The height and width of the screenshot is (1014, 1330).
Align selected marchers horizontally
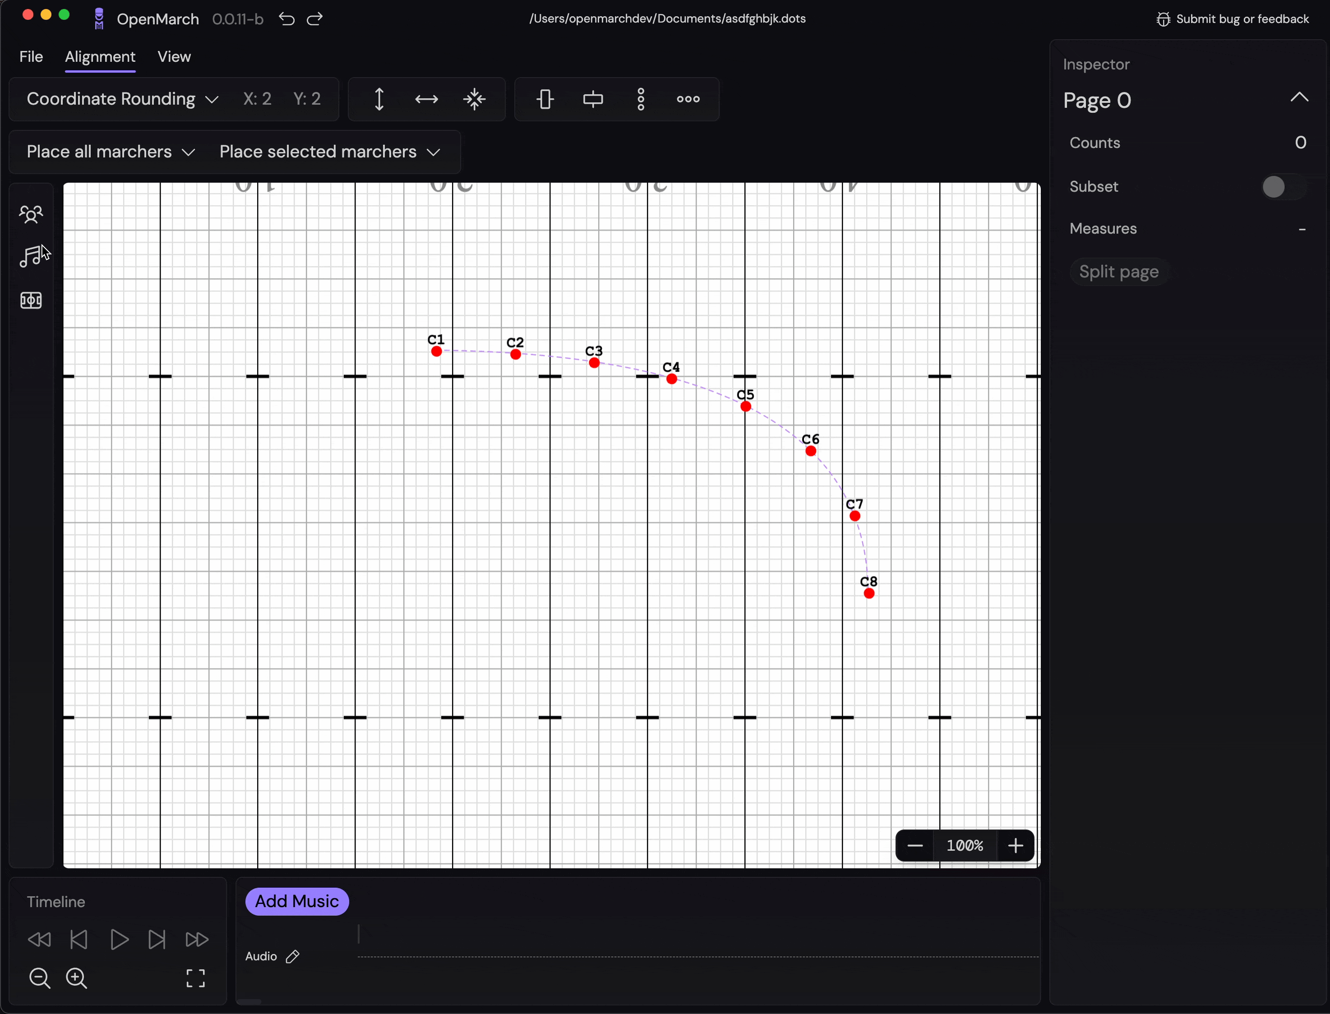[593, 99]
